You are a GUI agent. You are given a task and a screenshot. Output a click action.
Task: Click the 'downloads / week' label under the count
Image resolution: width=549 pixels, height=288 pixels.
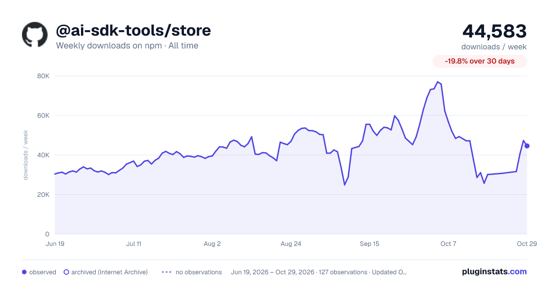click(494, 47)
